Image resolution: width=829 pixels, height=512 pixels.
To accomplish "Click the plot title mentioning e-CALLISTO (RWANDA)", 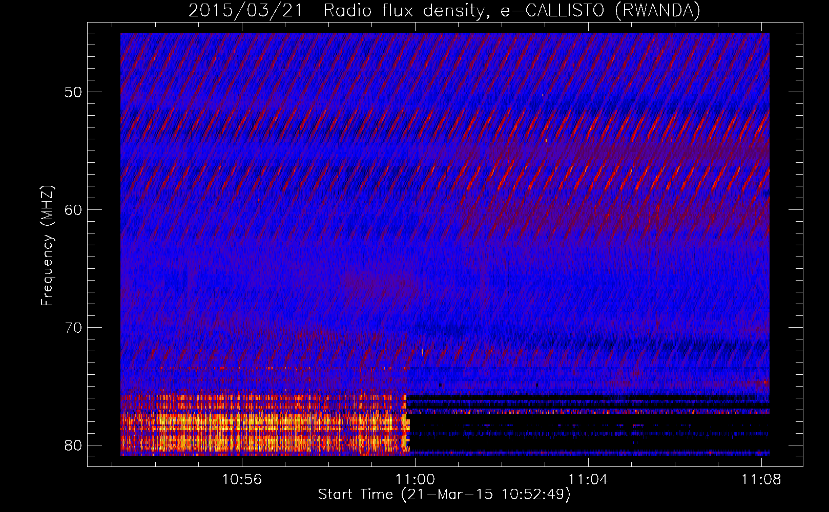I will pyautogui.click(x=444, y=10).
